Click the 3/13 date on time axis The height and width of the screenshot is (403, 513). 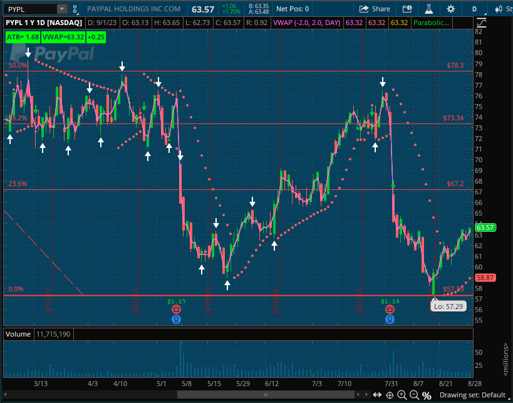(x=41, y=384)
